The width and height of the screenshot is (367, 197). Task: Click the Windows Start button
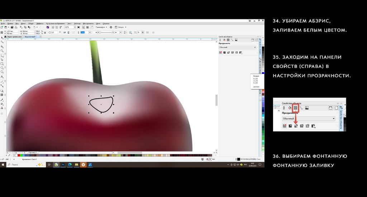(x=3, y=165)
